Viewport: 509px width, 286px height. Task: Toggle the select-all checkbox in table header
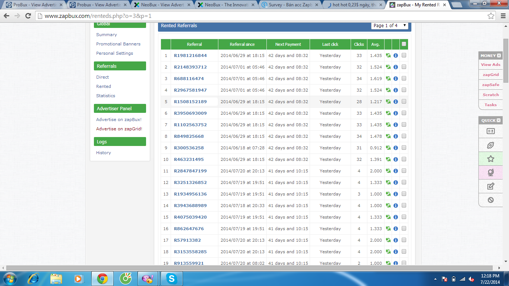(404, 44)
